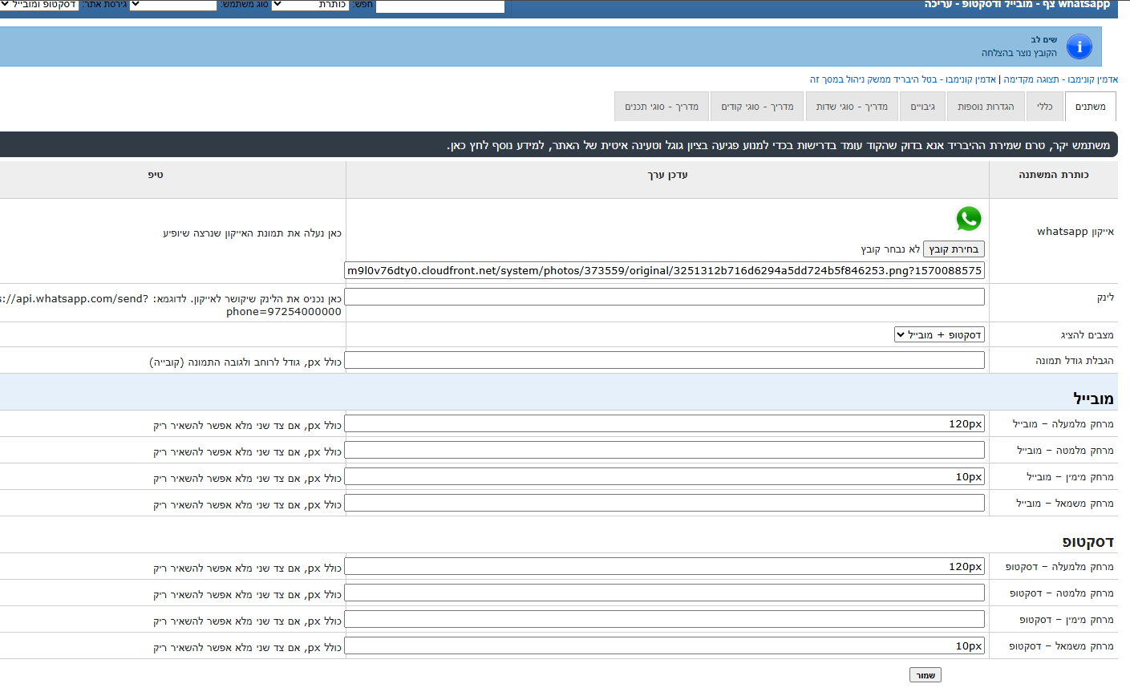The image size is (1130, 700).
Task: Open the גירסת אתר site version dropdown
Action: 40,5
